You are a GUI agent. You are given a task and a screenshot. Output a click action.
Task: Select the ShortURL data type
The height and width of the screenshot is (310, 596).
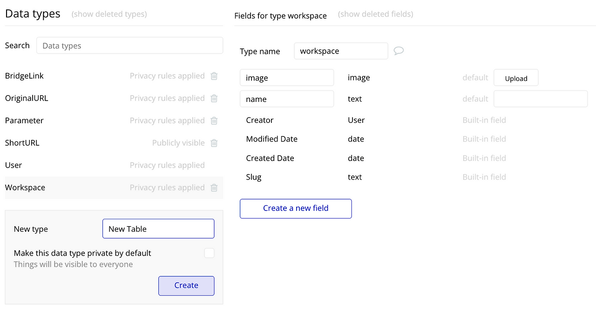[22, 143]
